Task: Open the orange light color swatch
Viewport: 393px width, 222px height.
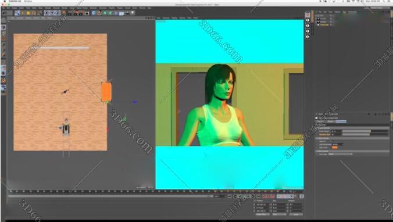Action: 335,148
